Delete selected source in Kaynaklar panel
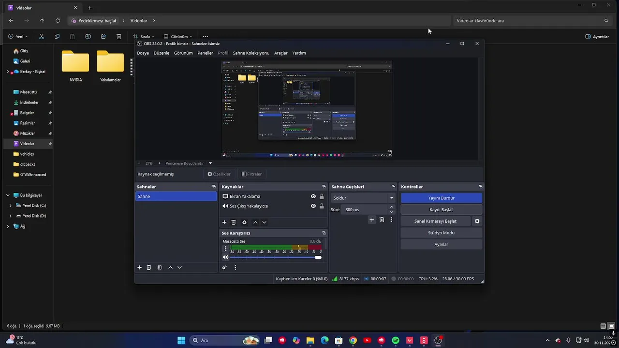619x348 pixels. [234, 222]
